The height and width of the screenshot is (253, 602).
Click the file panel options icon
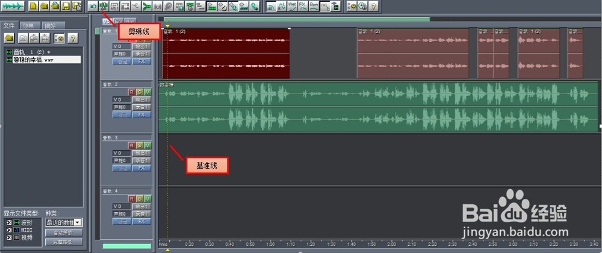59,37
